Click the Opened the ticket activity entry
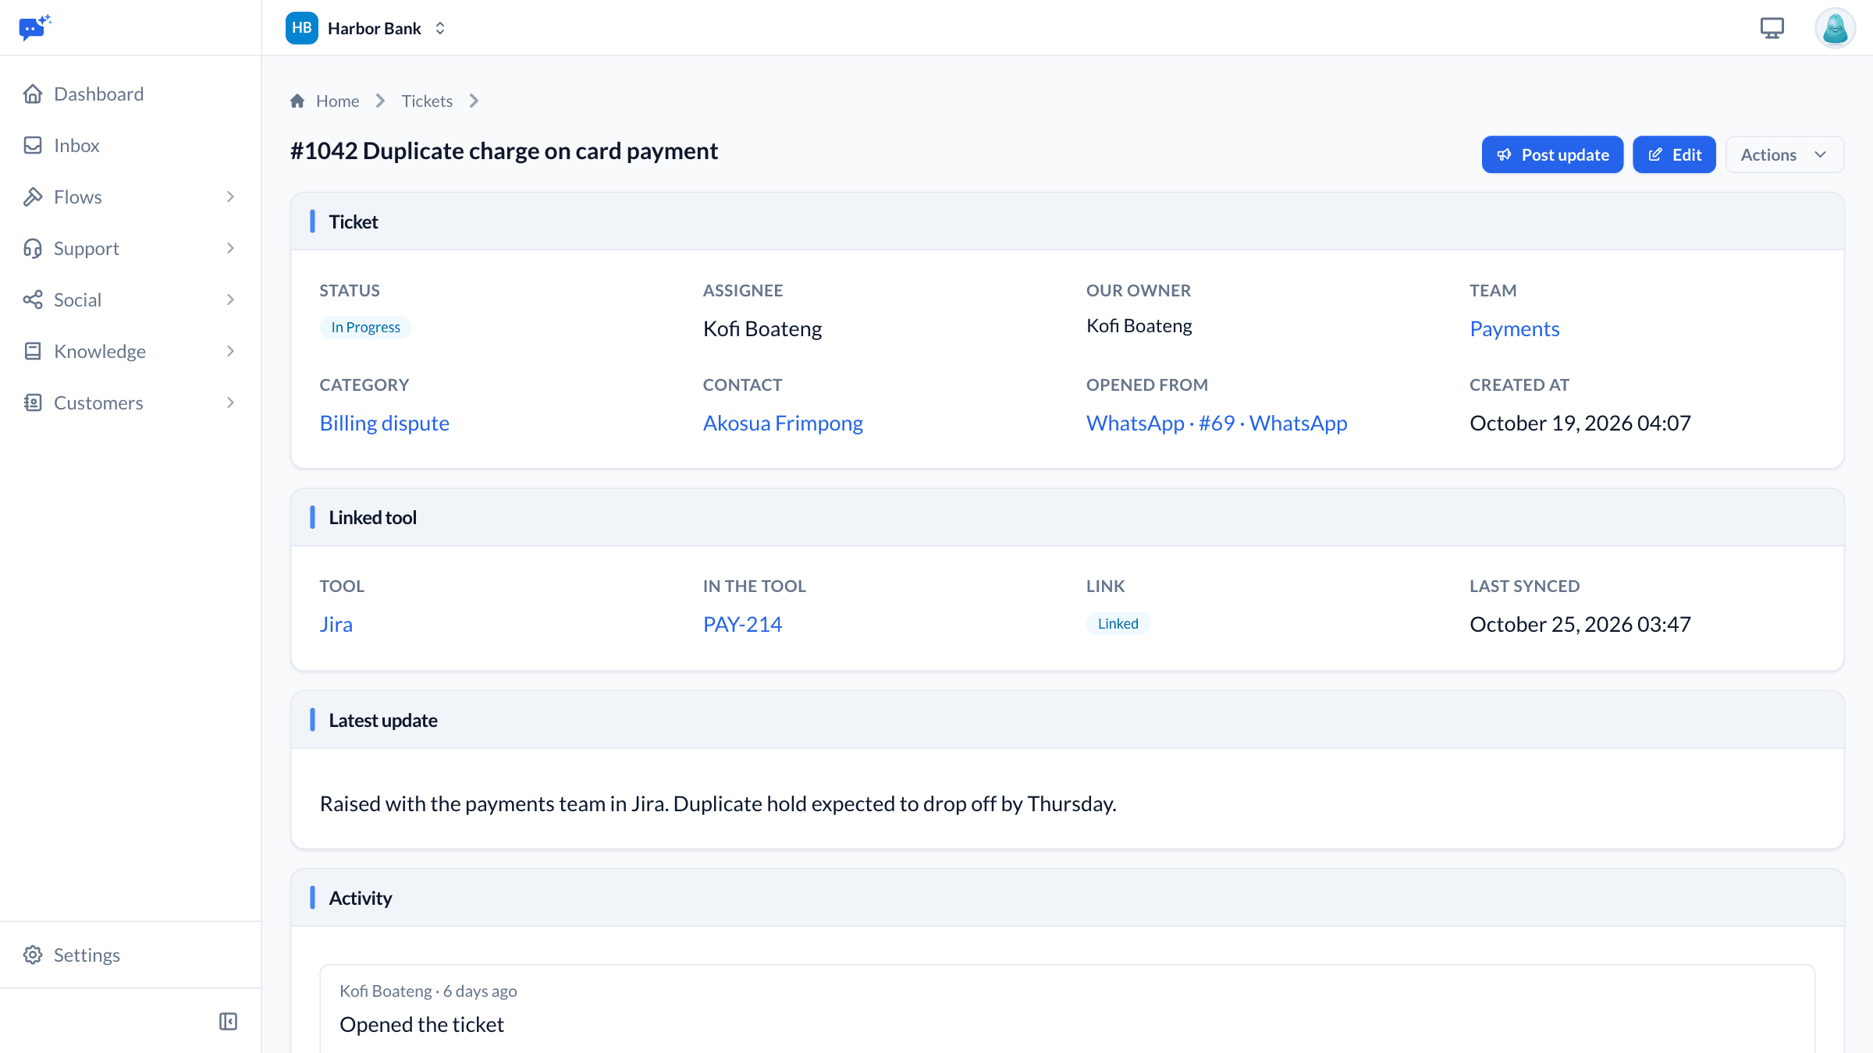This screenshot has height=1053, width=1873. (421, 1024)
